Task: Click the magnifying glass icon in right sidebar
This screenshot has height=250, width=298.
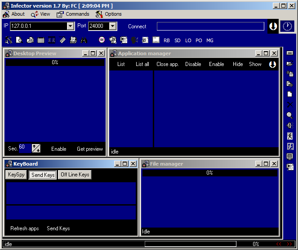Action: coord(289,115)
